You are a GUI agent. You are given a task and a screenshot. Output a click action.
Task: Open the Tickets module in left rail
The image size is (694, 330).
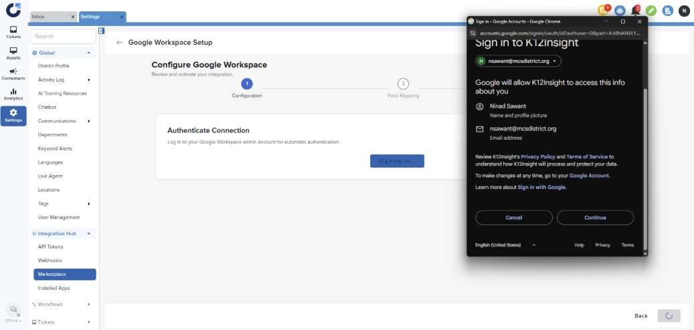(x=13, y=33)
